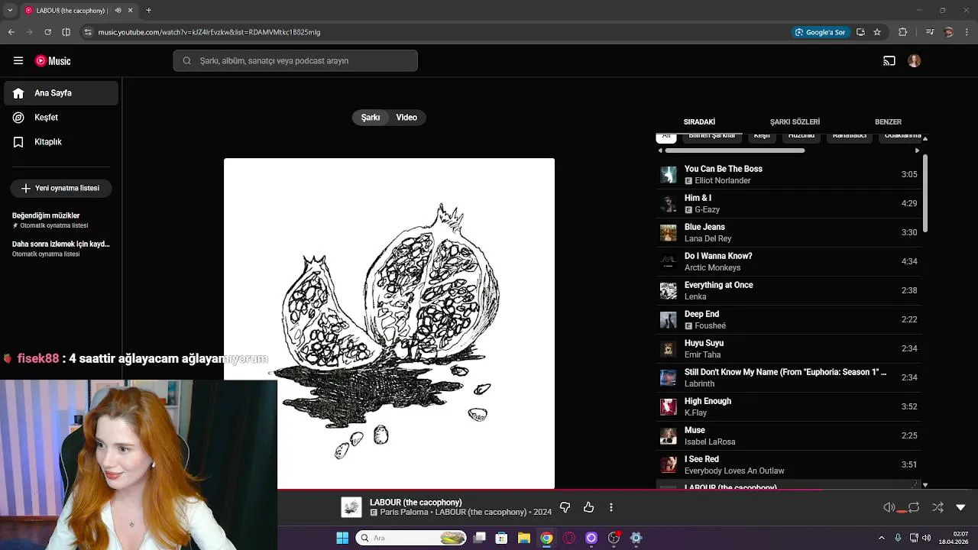Viewport: 978px width, 550px height.
Task: Play Blue Jeans by Lana Del Rey
Action: (789, 233)
